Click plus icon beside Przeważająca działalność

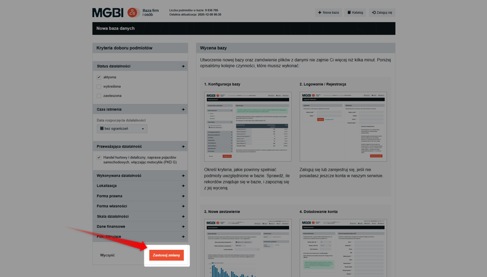pyautogui.click(x=183, y=146)
